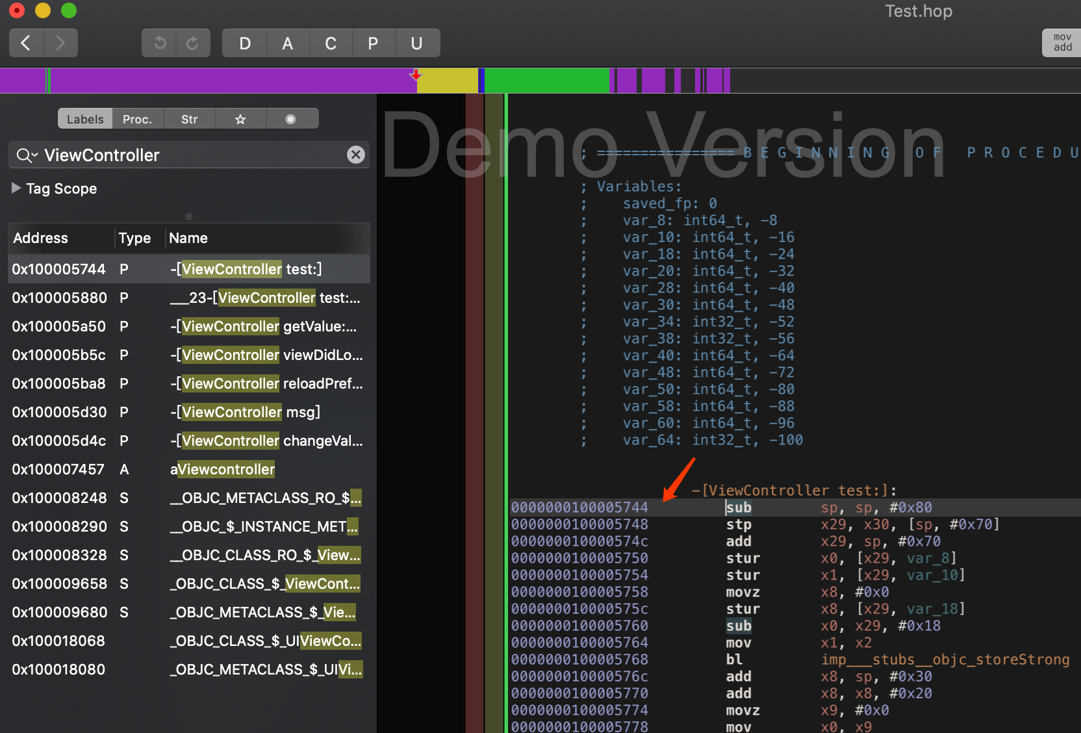This screenshot has height=733, width=1081.
Task: Click the mov add assembly view button
Action: point(1062,43)
